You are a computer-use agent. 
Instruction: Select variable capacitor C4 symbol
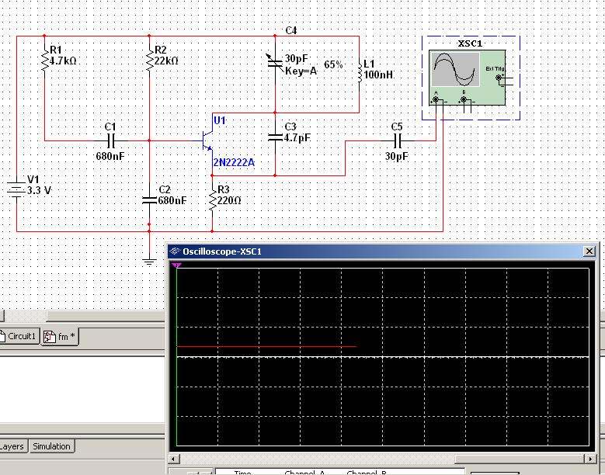275,61
